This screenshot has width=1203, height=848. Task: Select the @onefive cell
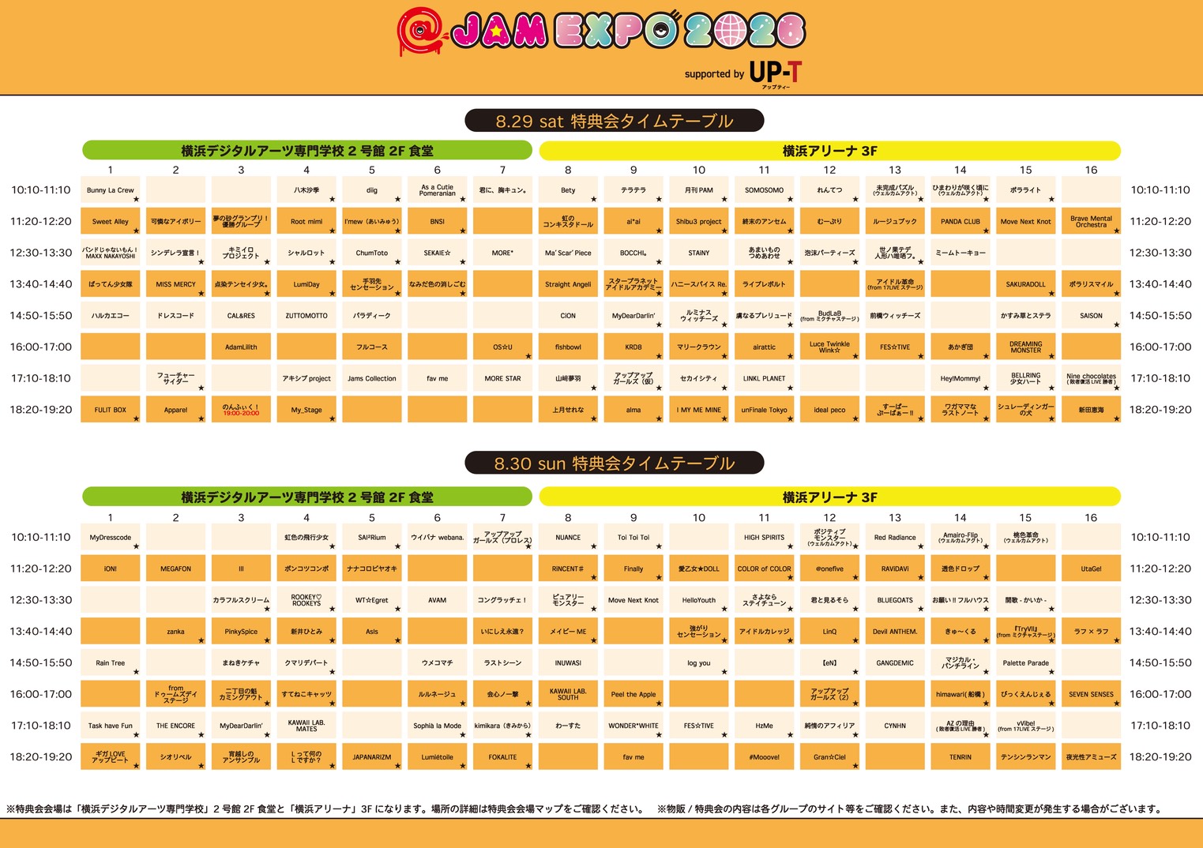click(x=829, y=568)
